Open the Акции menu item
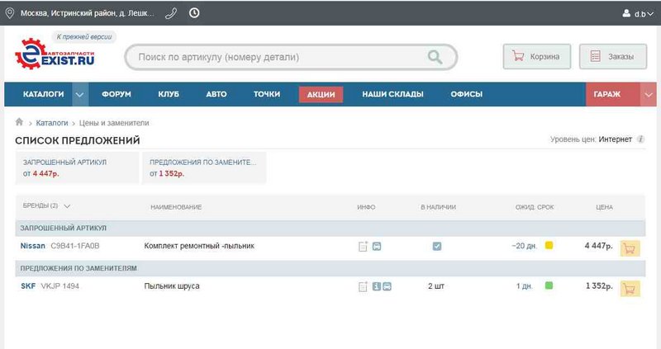This screenshot has height=349, width=661. pos(321,94)
